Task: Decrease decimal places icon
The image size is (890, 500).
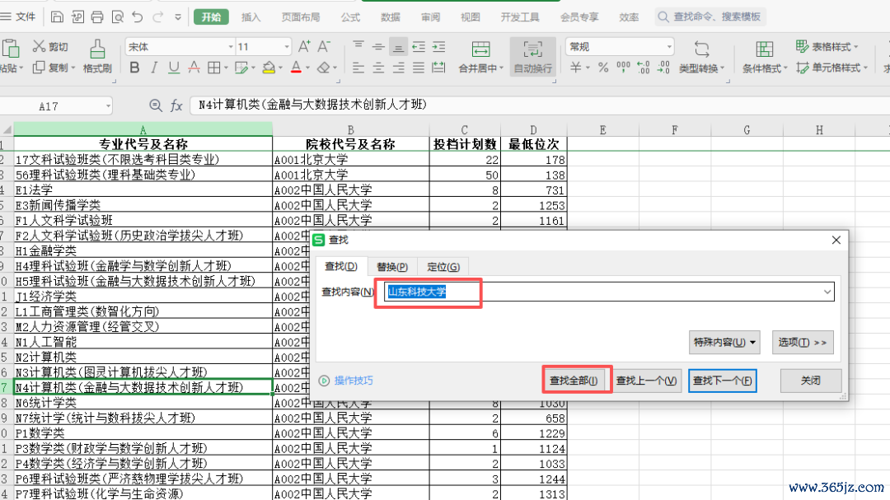Action: (663, 68)
